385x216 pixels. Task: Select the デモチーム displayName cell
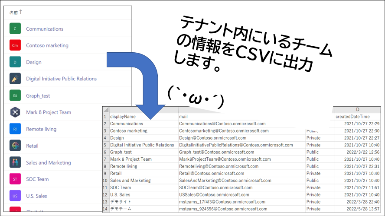(x=144, y=209)
